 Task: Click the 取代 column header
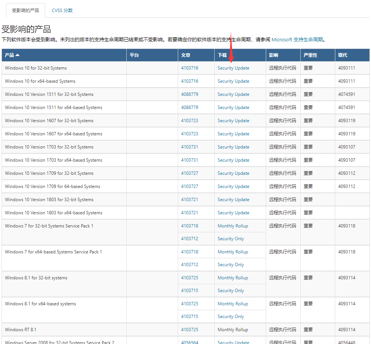click(352, 55)
